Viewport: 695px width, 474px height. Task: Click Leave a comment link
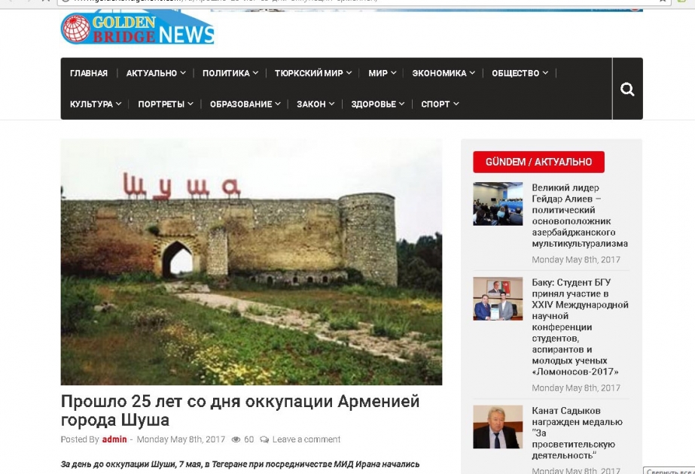point(306,439)
